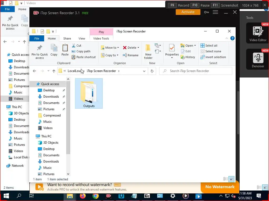Open the Move to dropdown
The width and height of the screenshot is (269, 201).
pos(110,48)
